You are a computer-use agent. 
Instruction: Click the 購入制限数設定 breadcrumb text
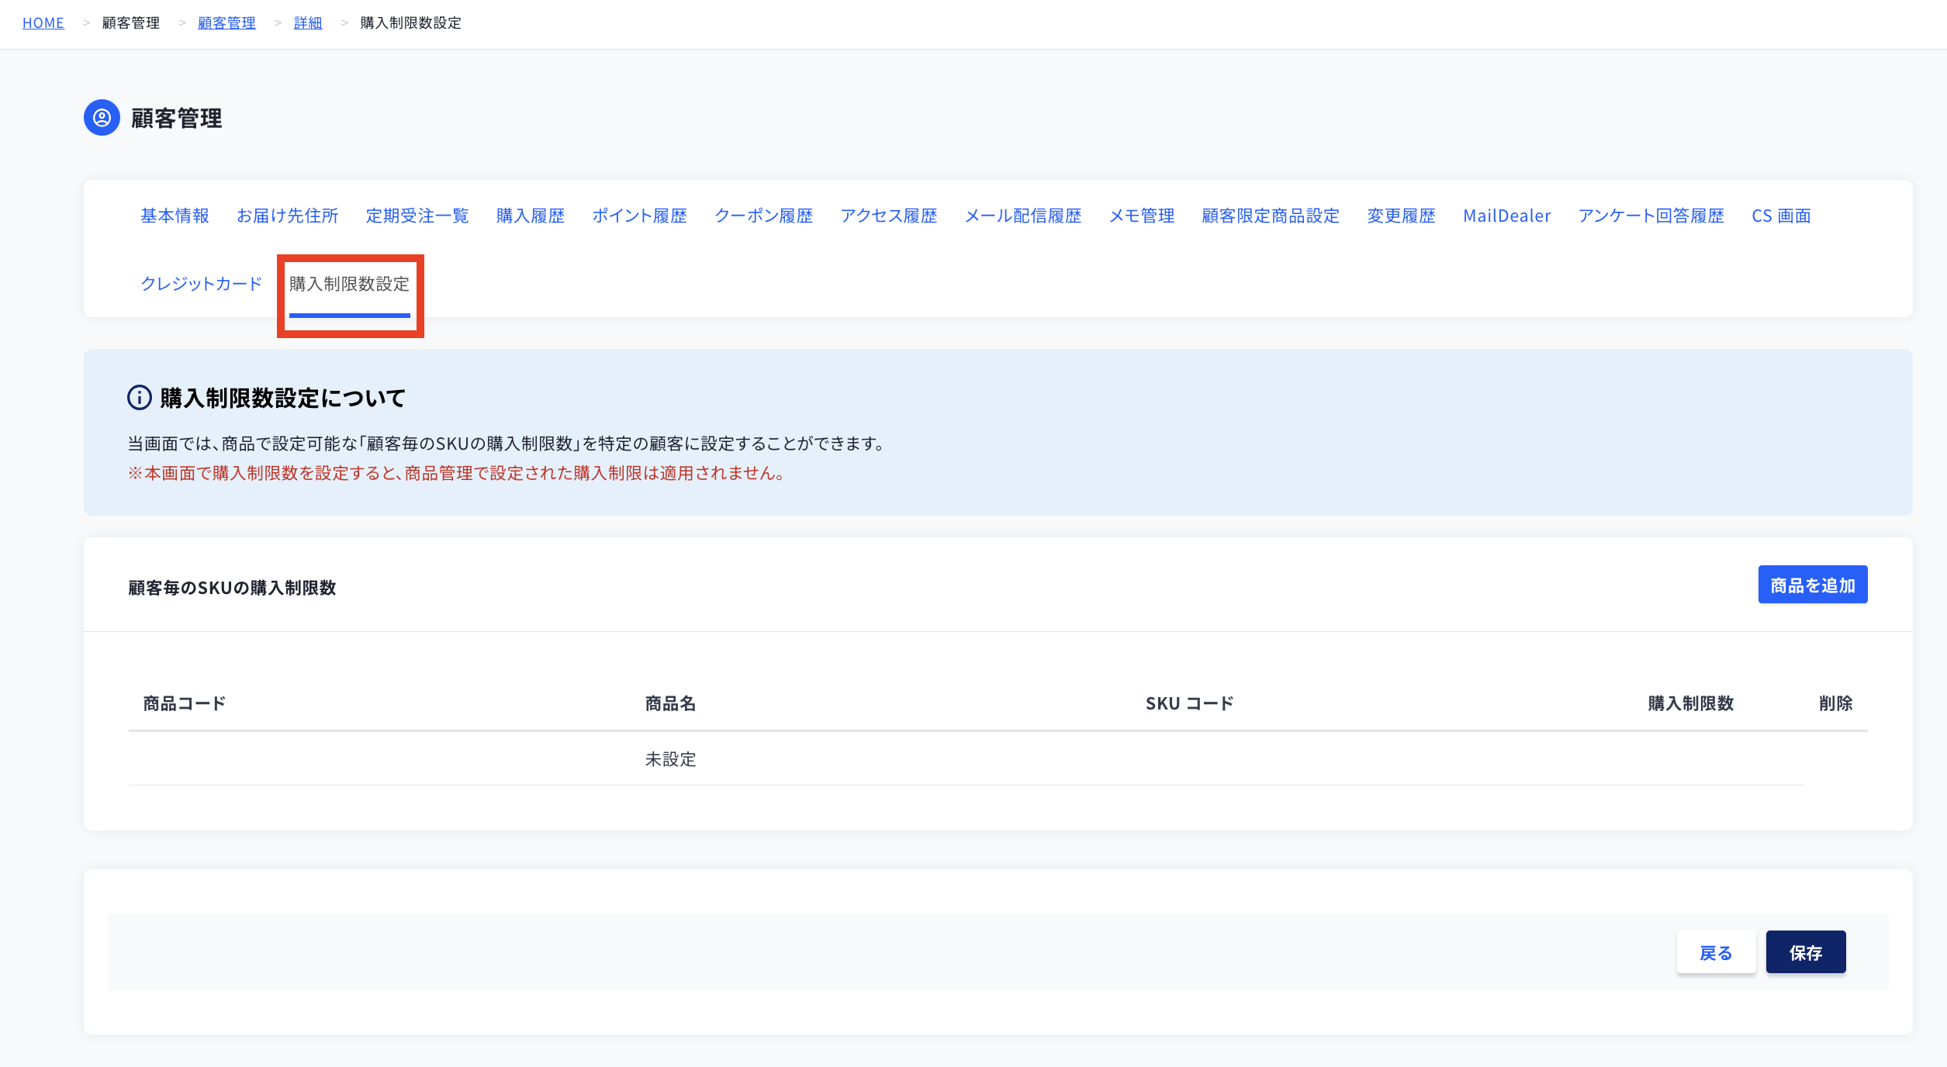[x=411, y=23]
